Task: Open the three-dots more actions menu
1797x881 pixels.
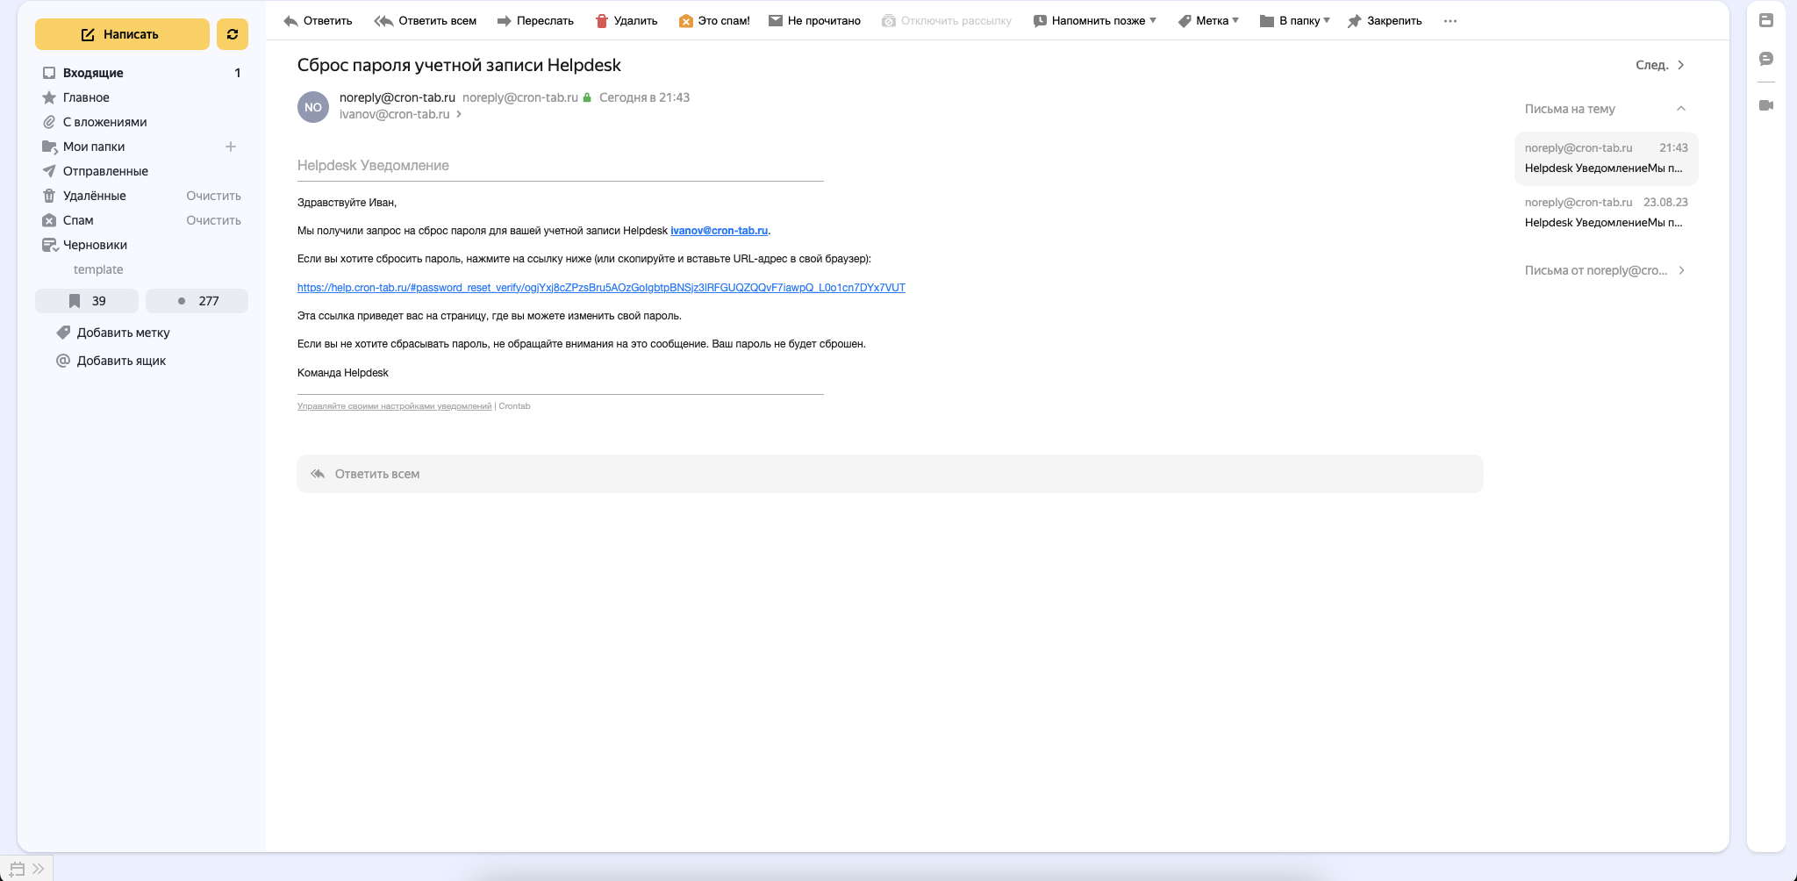Action: pyautogui.click(x=1450, y=21)
